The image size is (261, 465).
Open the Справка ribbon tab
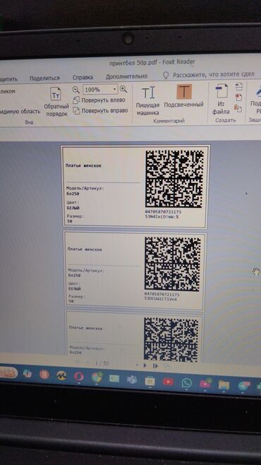pos(83,77)
